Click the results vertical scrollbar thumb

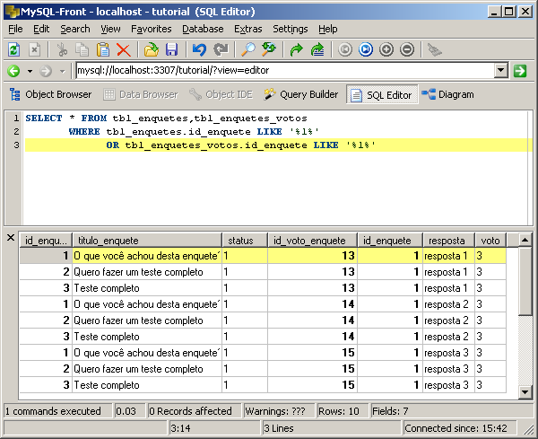point(525,281)
